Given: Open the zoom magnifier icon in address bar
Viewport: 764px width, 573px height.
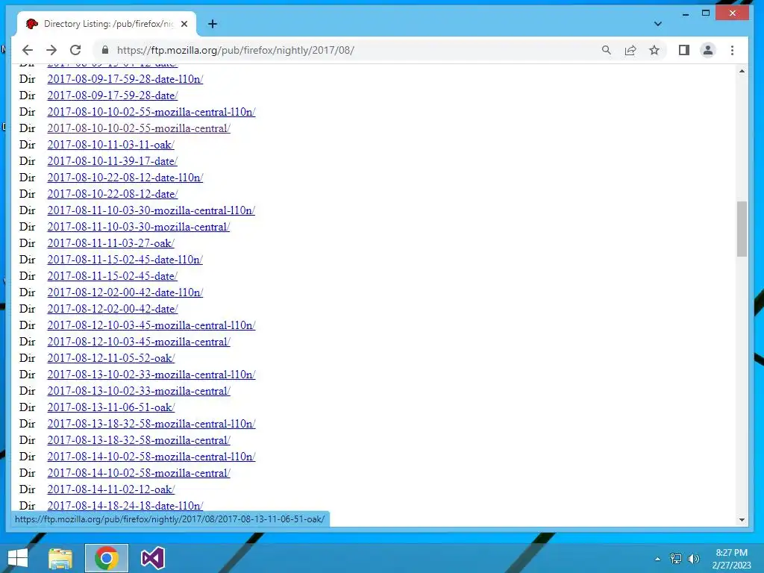Looking at the screenshot, I should coord(606,50).
